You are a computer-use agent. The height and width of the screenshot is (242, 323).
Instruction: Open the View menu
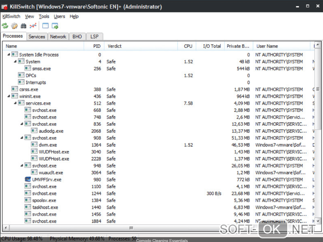coord(29,17)
